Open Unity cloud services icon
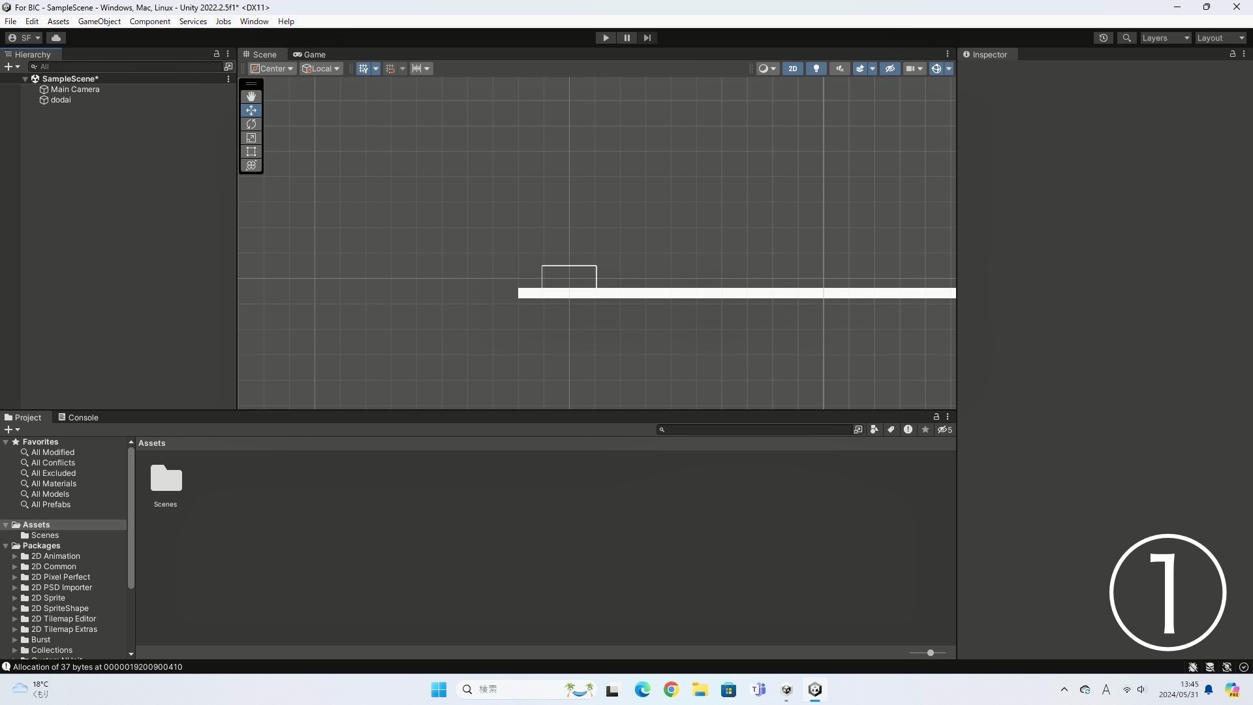This screenshot has width=1253, height=705. point(56,38)
